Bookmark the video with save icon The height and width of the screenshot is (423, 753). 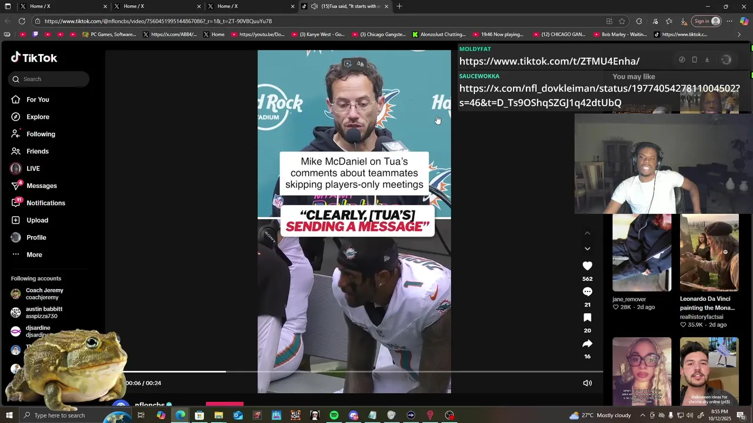point(587,318)
